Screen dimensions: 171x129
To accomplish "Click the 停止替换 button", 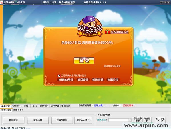I will [x=147, y=120].
